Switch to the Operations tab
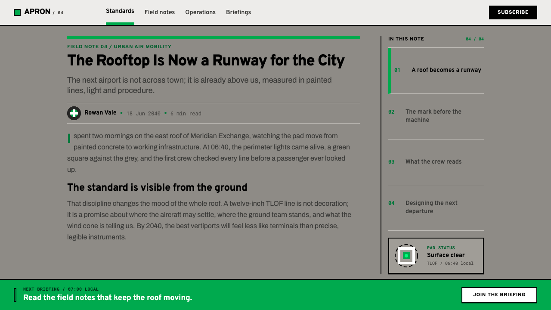This screenshot has width=551, height=310. [x=200, y=12]
